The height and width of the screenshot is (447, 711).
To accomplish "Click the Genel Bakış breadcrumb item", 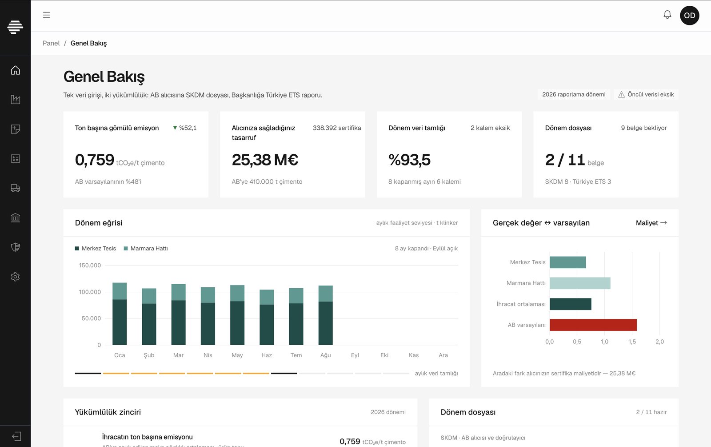I will point(88,43).
